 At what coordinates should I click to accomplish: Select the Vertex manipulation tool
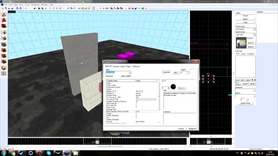tap(4, 73)
